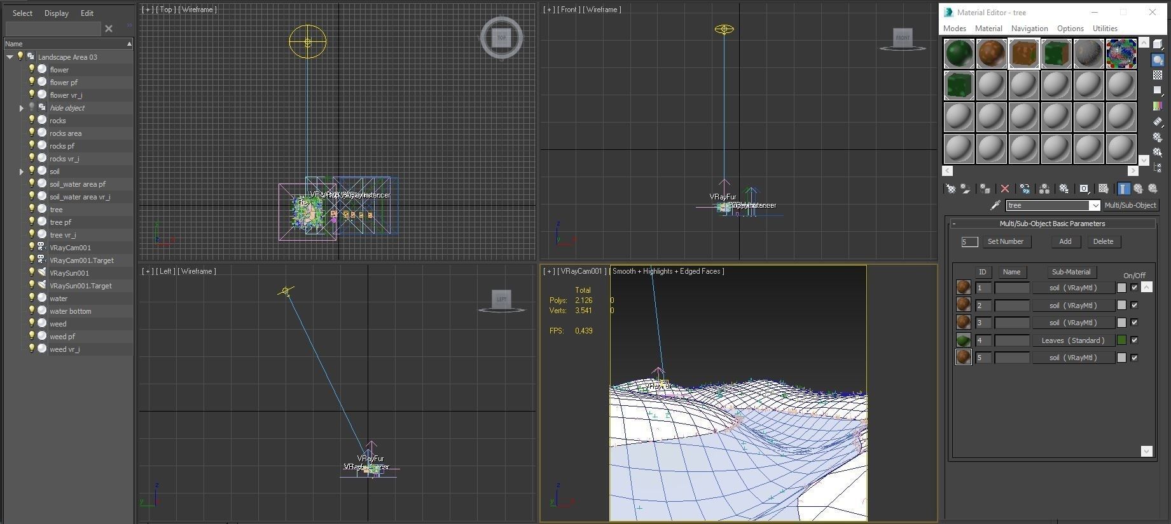Toggle visibility bulb for hide object layer
This screenshot has width=1171, height=524.
tap(31, 107)
